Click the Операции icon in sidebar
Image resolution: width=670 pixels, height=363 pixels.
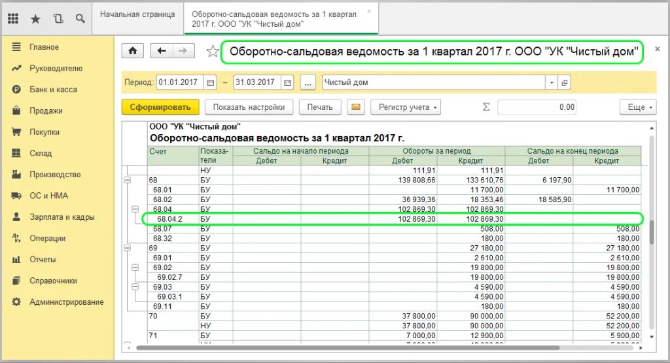(x=16, y=238)
